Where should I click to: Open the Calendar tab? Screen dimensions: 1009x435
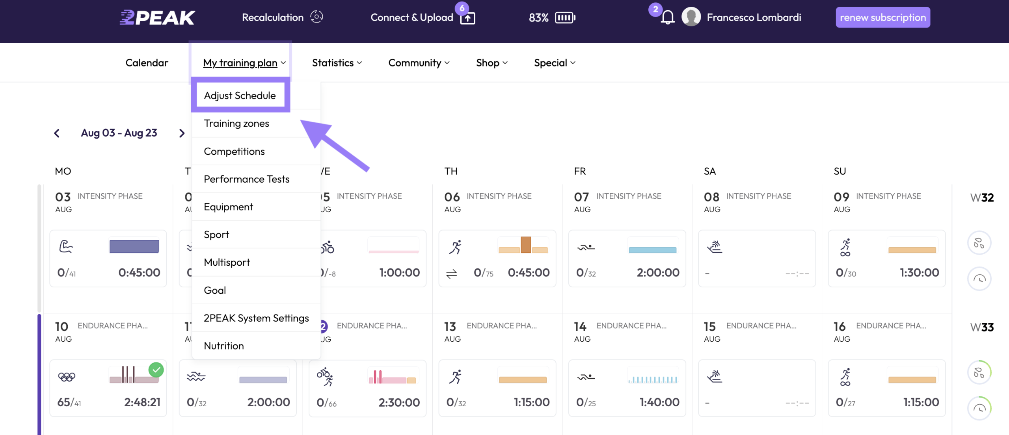[x=147, y=63]
